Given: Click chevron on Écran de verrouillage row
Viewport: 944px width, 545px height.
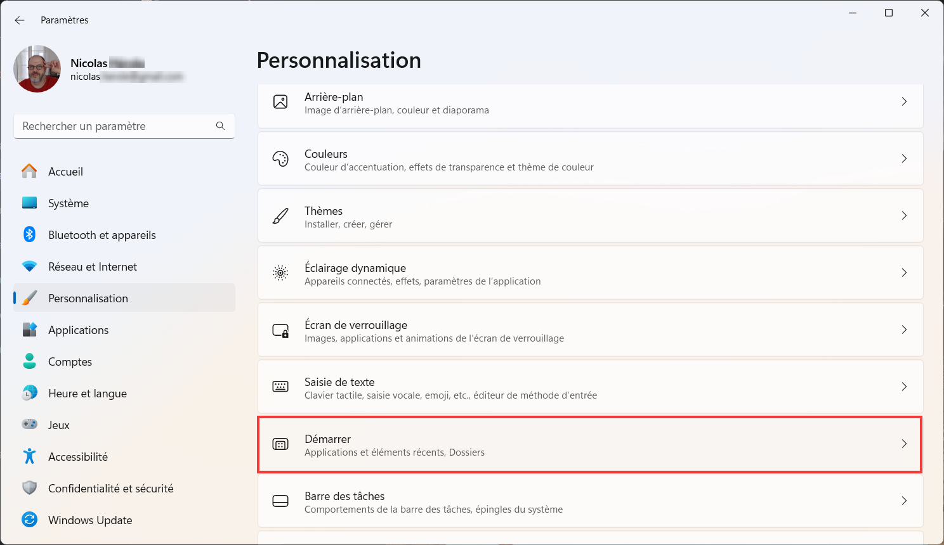Looking at the screenshot, I should [x=904, y=330].
